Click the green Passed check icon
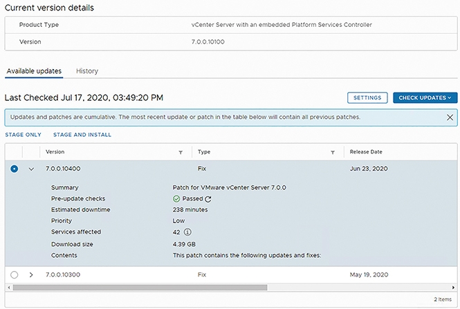 (176, 199)
